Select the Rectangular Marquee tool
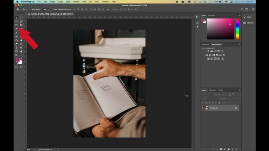Viewport: 269px width, 151px height. 21,18
